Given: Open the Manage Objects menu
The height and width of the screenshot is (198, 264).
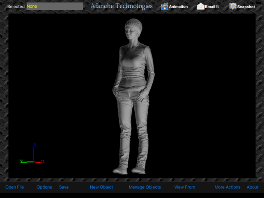Looking at the screenshot, I should coord(145,187).
